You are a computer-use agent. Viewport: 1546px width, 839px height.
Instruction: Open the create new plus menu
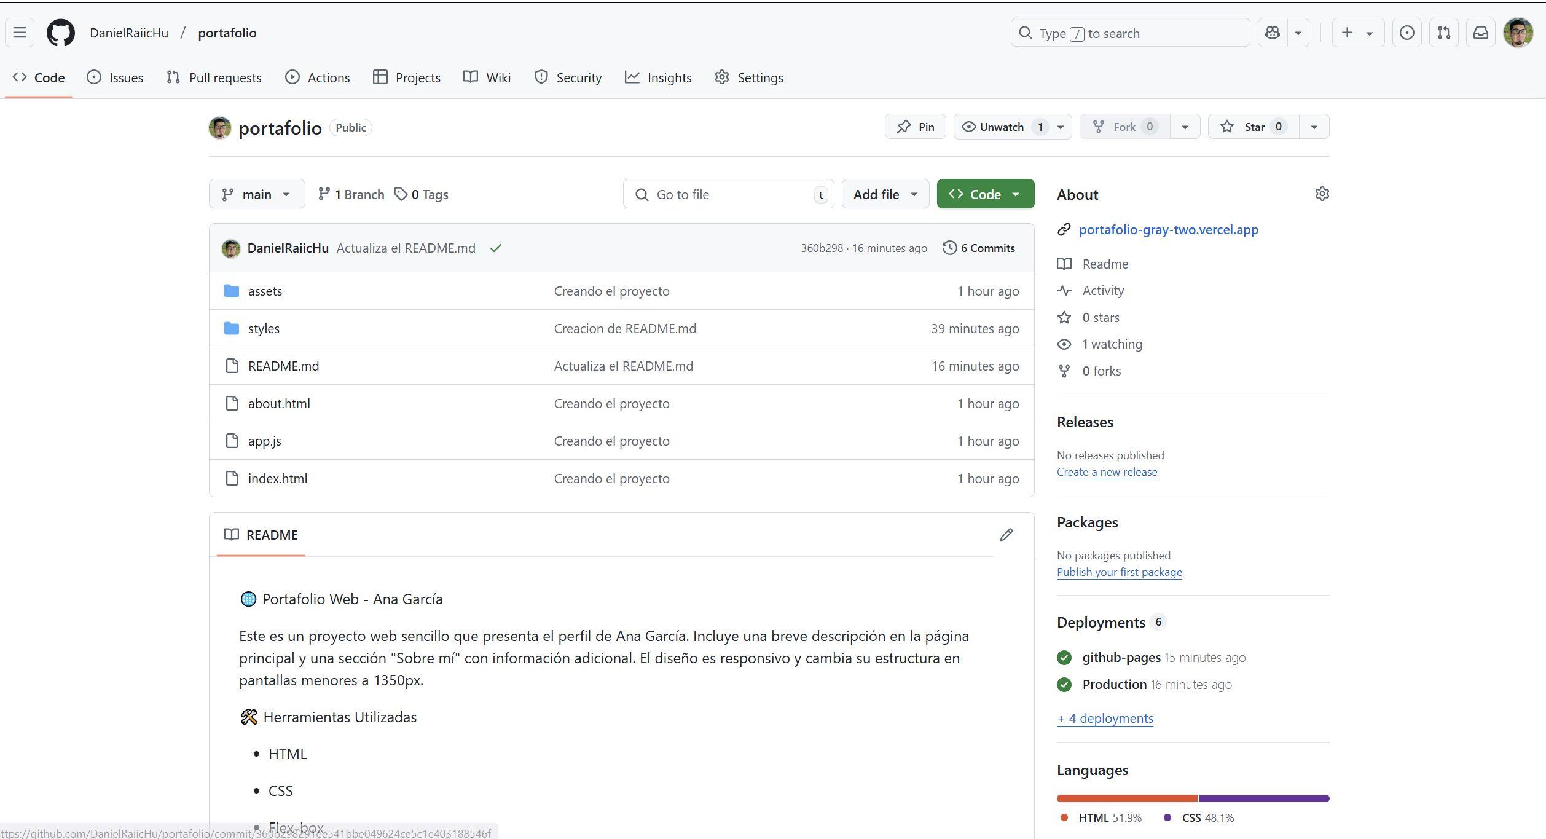click(1358, 33)
